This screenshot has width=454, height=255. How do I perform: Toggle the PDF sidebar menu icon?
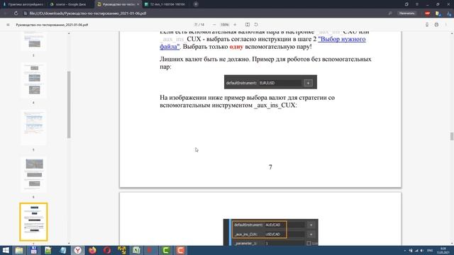(x=8, y=25)
